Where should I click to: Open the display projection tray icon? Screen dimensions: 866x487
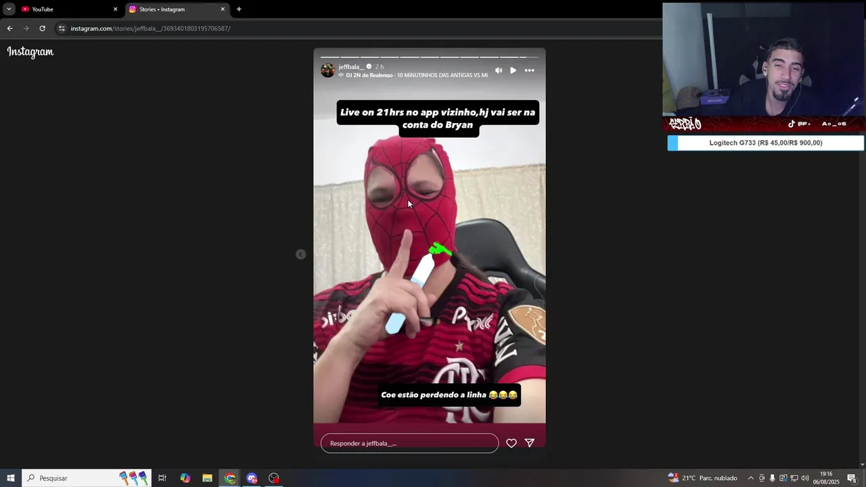click(x=783, y=478)
